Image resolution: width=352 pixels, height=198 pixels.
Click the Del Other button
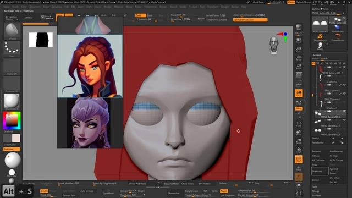coord(334,178)
